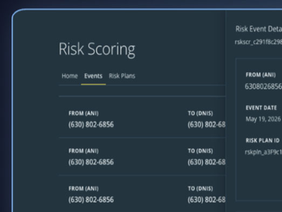
Task: Click the rskpln_ risk plan ID value
Action: pos(263,152)
